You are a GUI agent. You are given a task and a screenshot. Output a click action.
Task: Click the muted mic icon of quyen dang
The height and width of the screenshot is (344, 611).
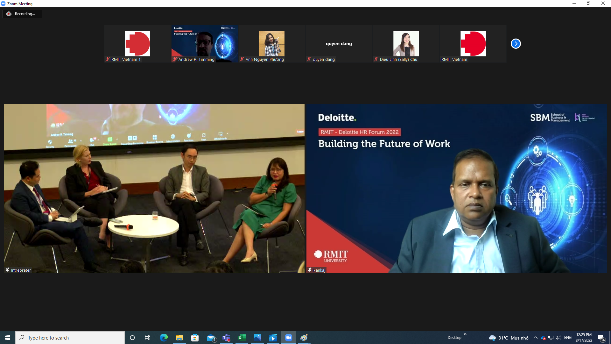[x=309, y=59]
